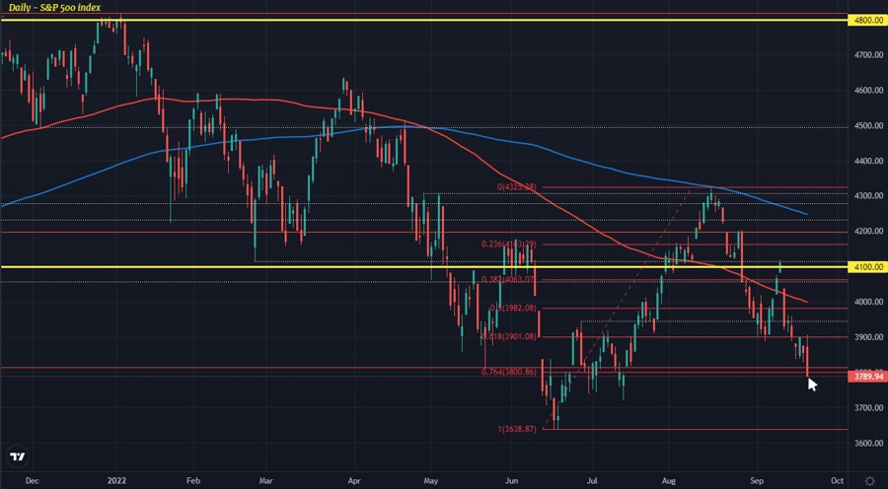Image resolution: width=888 pixels, height=489 pixels.
Task: Click the Apr label on time axis
Action: pyautogui.click(x=352, y=480)
